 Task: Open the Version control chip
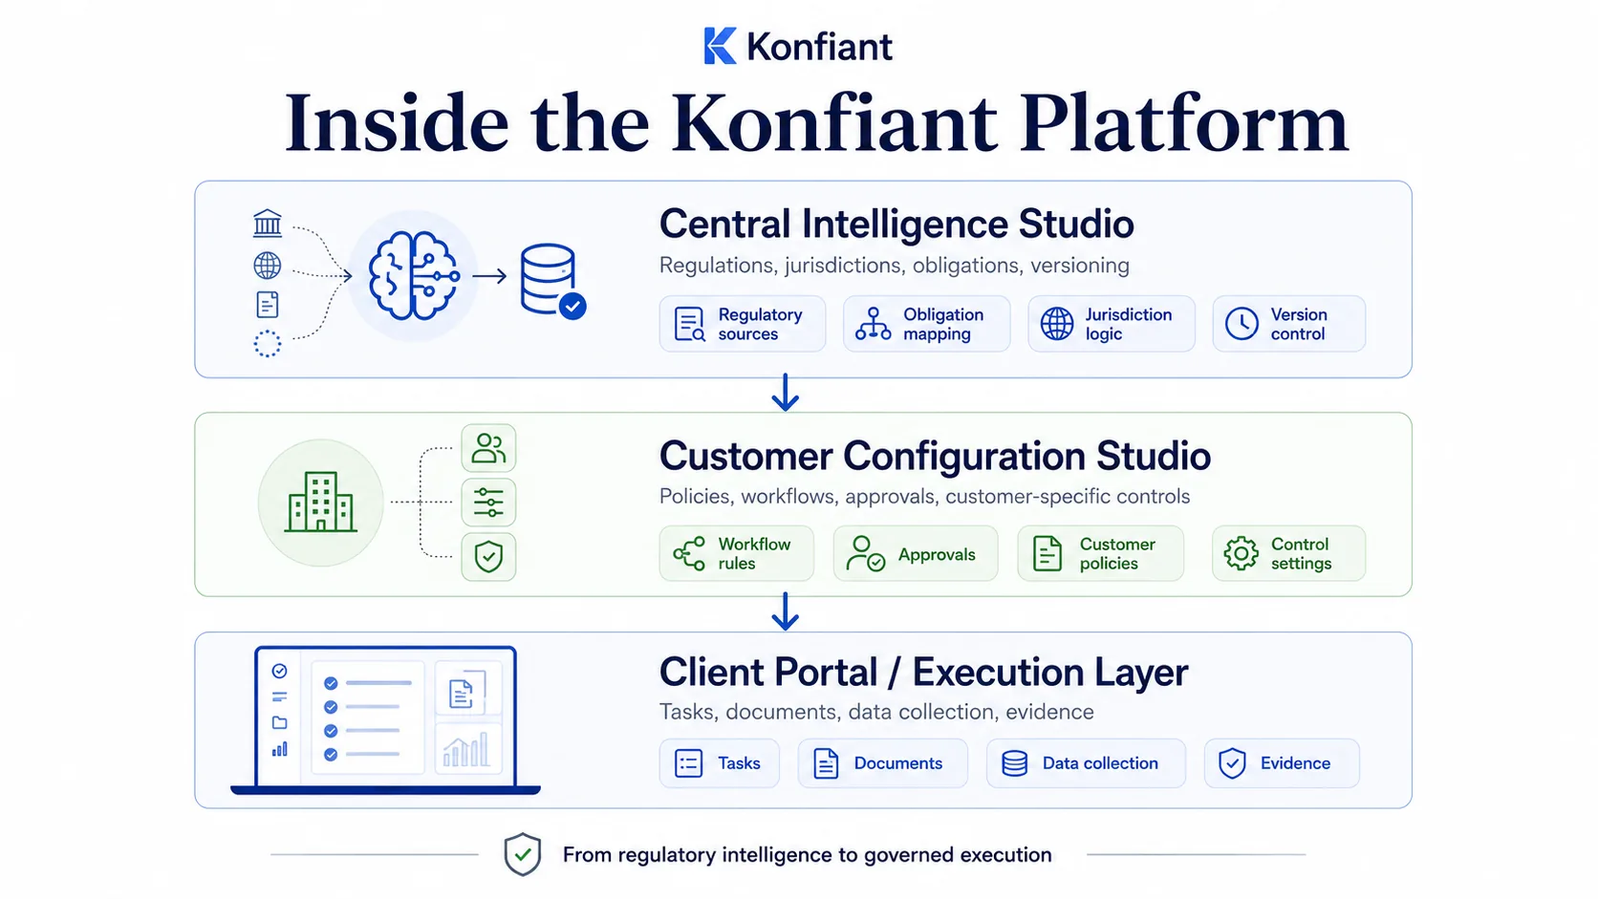pyautogui.click(x=1289, y=324)
